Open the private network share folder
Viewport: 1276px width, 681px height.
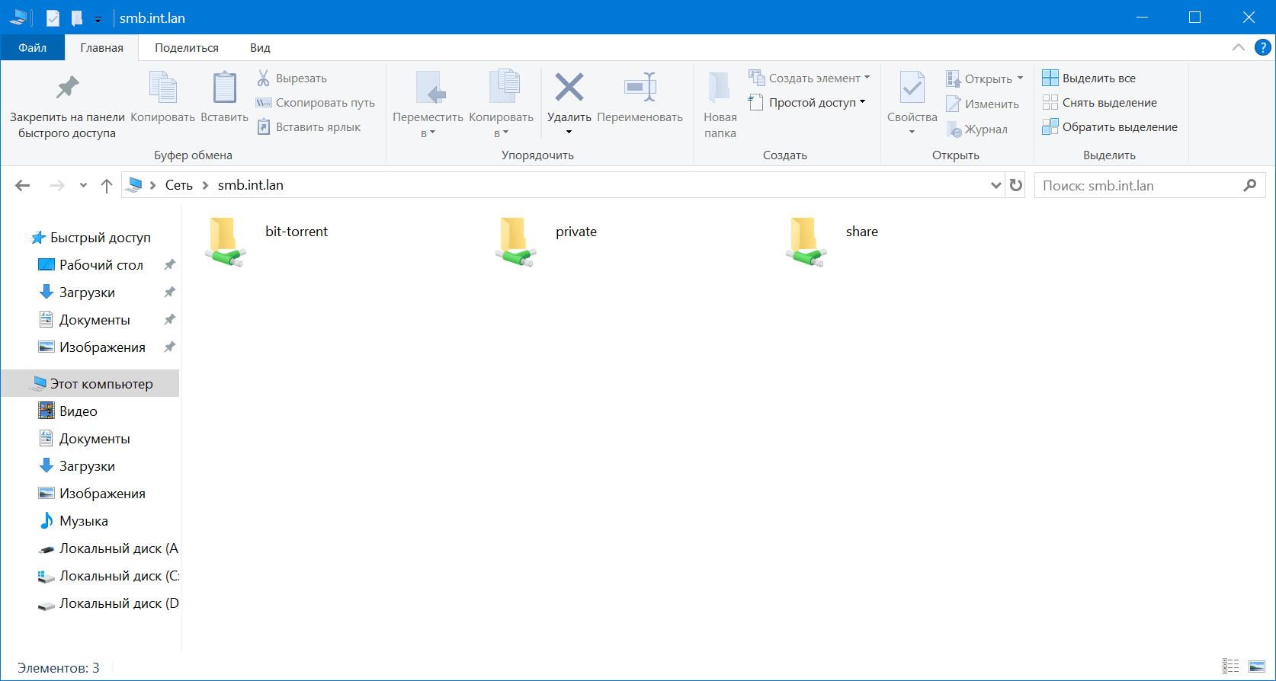click(x=515, y=241)
